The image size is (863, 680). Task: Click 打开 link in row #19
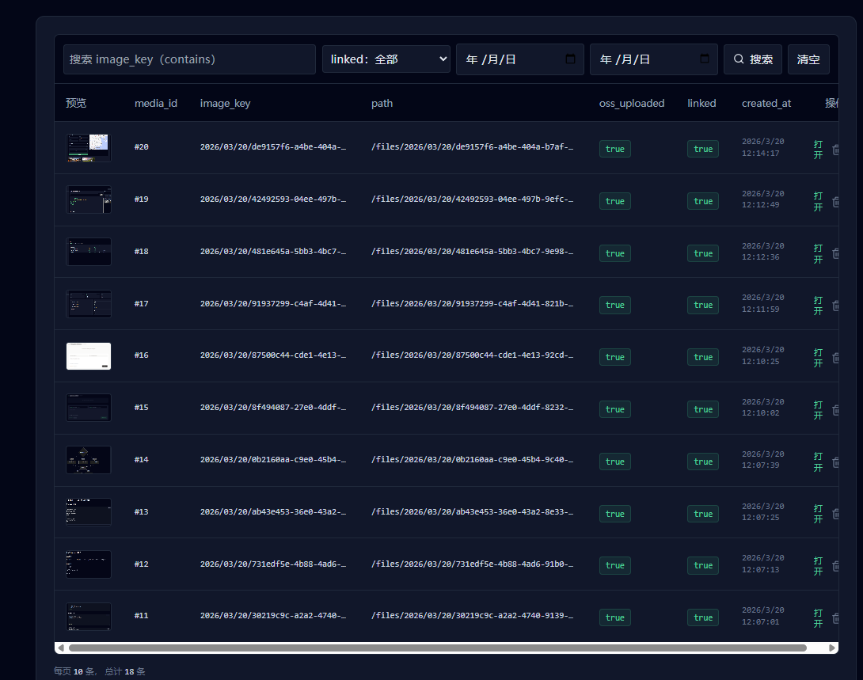click(819, 201)
